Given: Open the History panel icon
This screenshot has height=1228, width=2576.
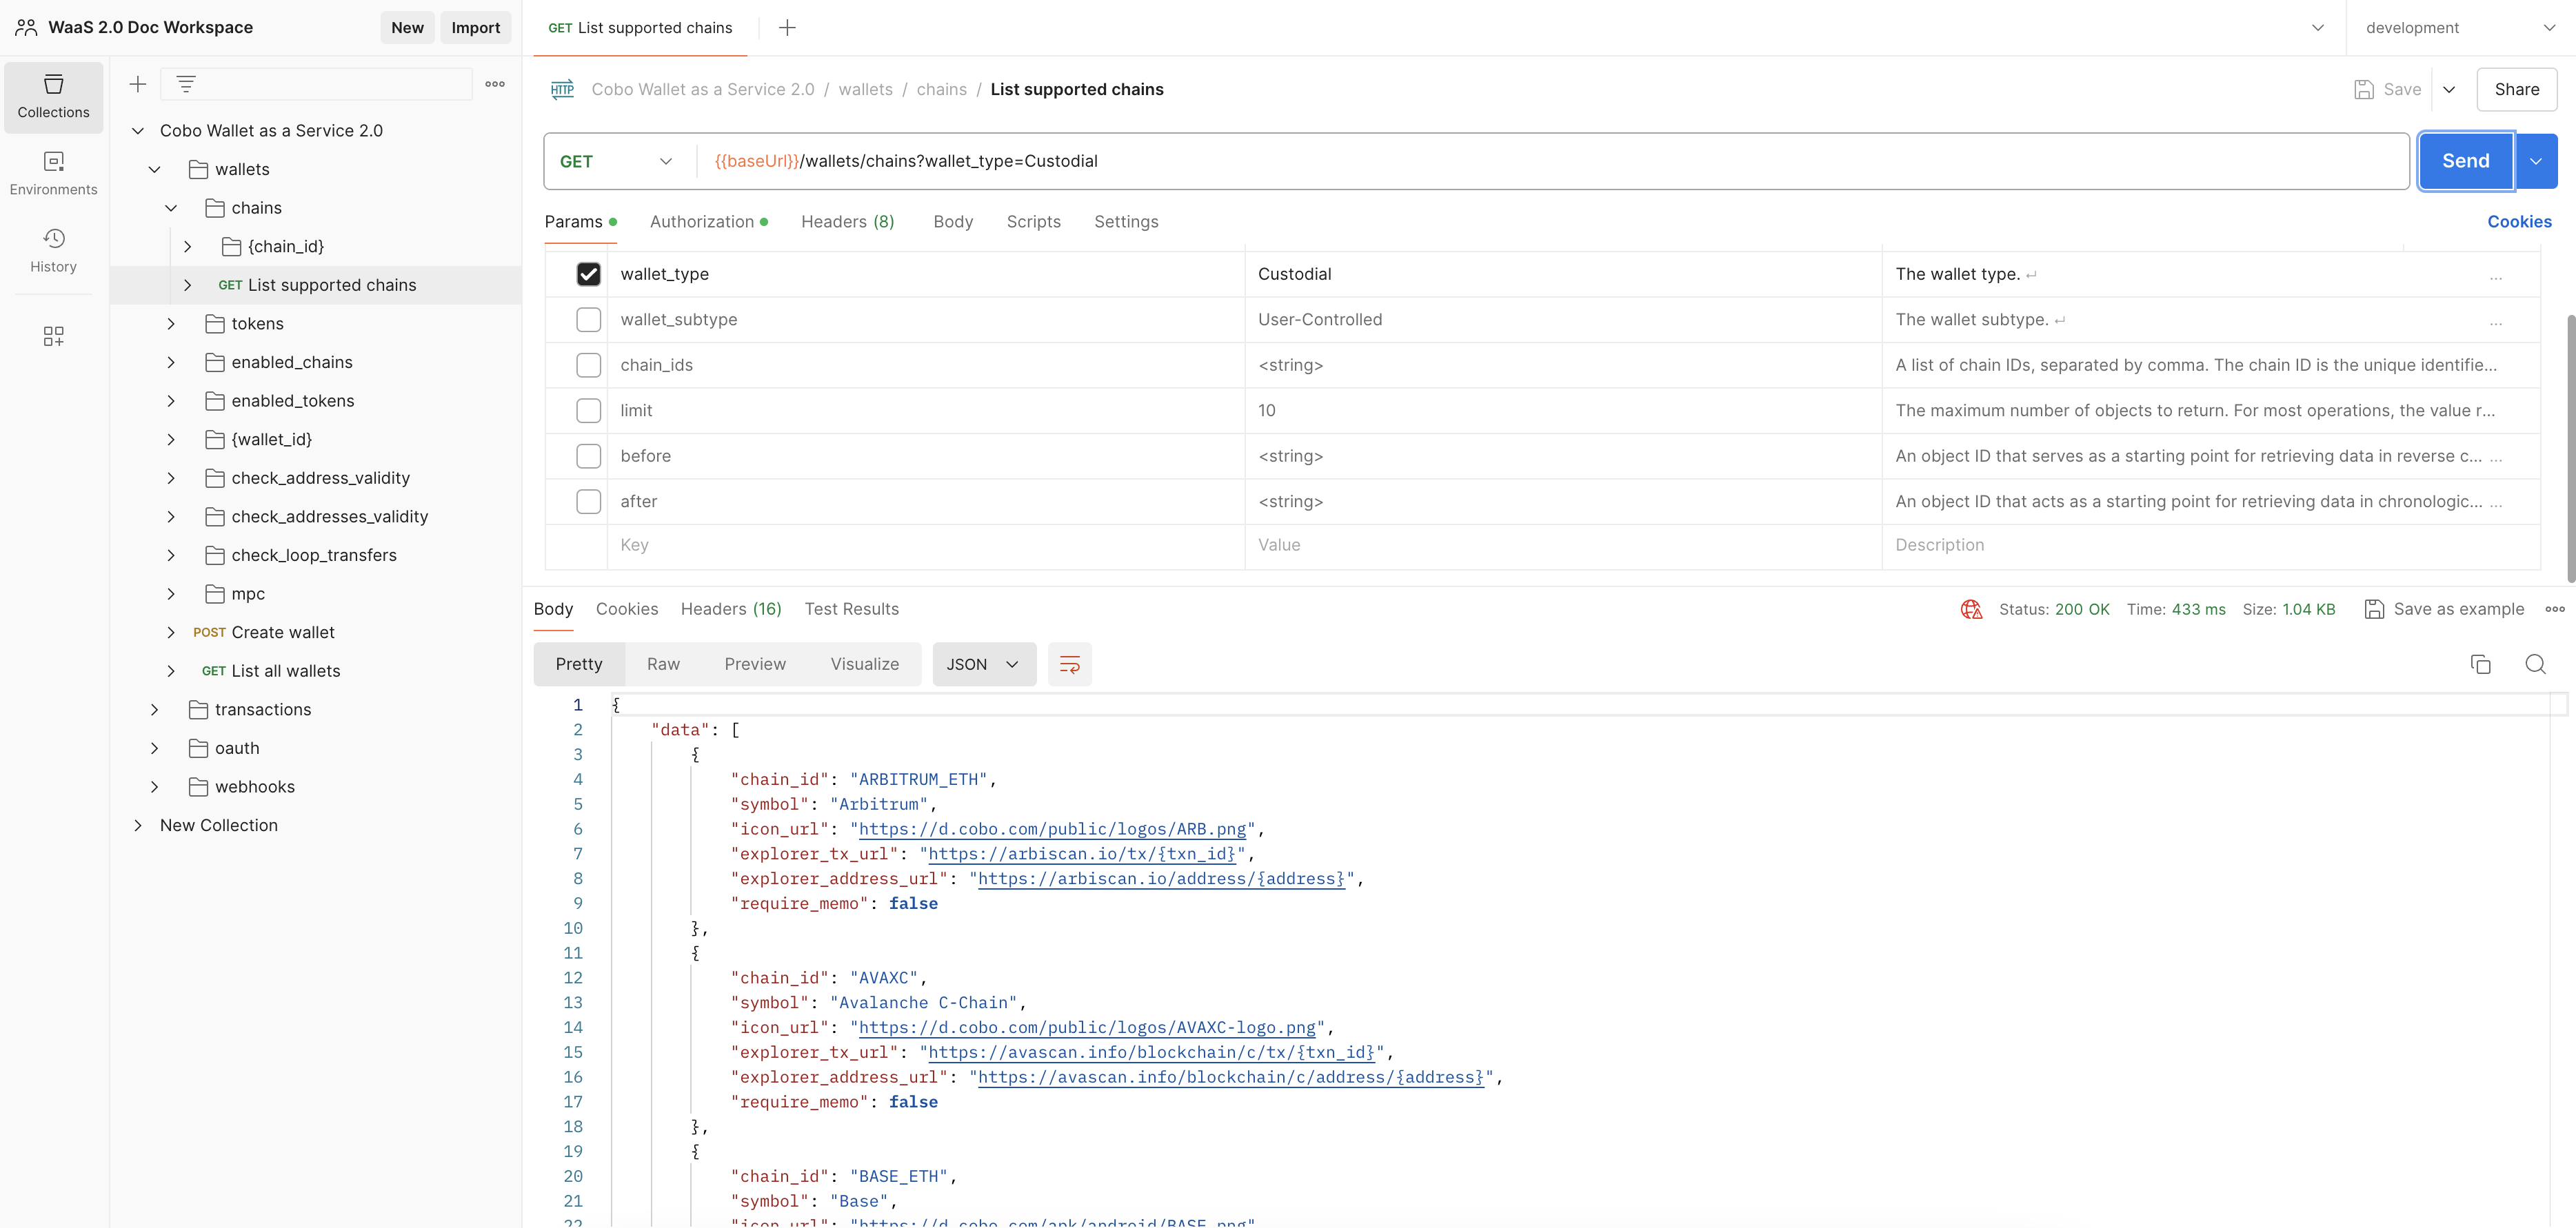Looking at the screenshot, I should 53,249.
